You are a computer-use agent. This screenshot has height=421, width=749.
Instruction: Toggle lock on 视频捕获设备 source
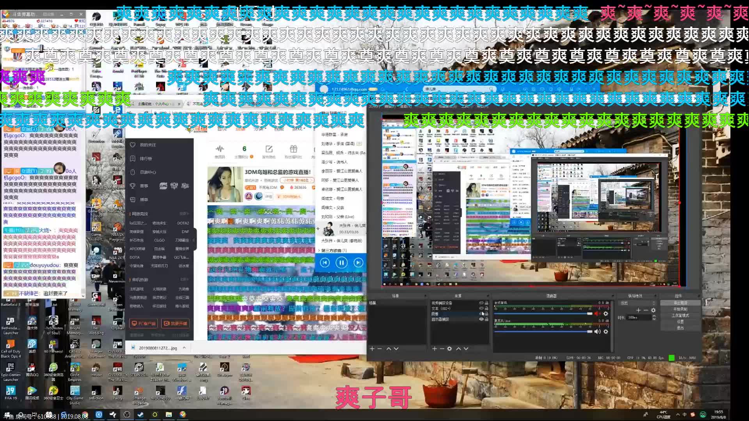point(486,303)
